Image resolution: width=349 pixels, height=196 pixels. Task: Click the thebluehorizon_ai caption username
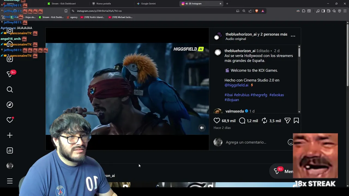pos(240,51)
